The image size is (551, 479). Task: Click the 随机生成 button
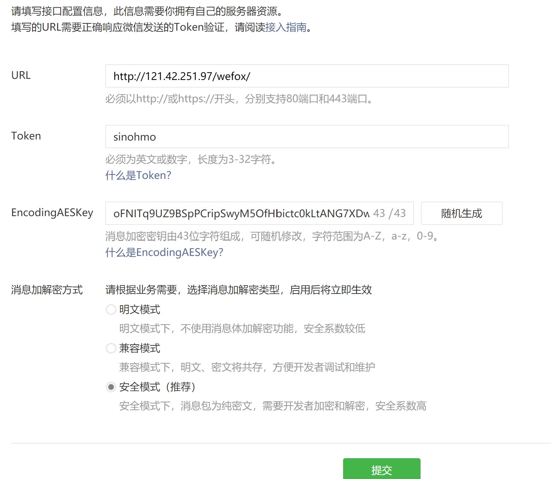462,213
